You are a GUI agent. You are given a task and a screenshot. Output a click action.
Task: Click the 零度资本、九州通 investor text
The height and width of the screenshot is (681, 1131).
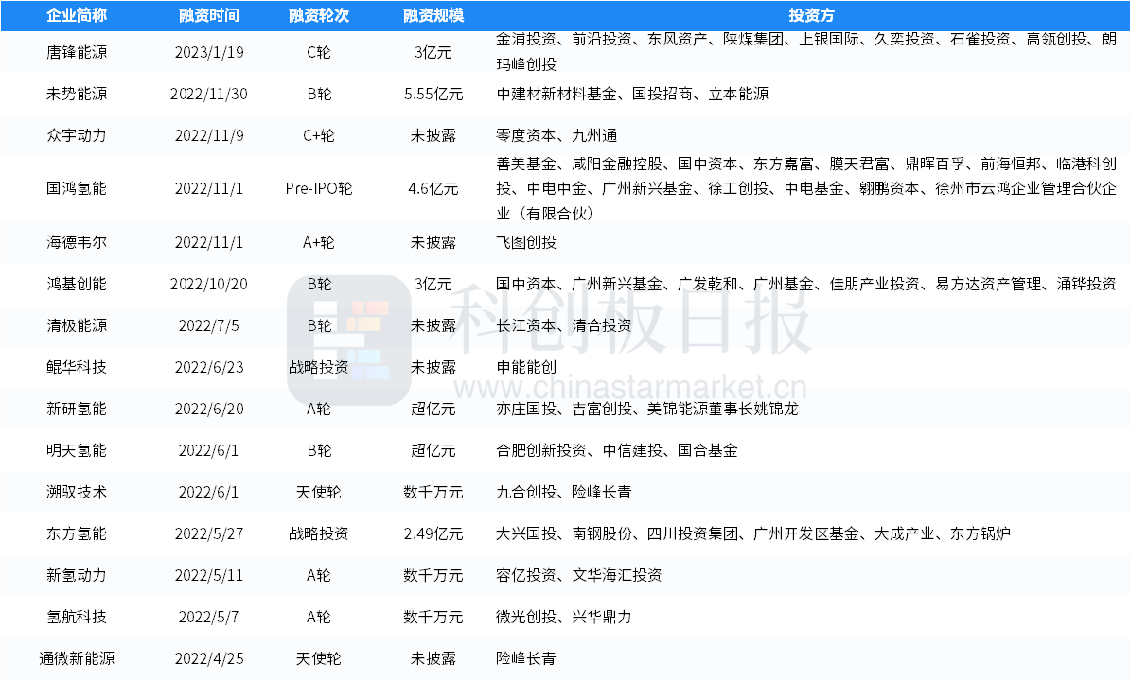[557, 135]
